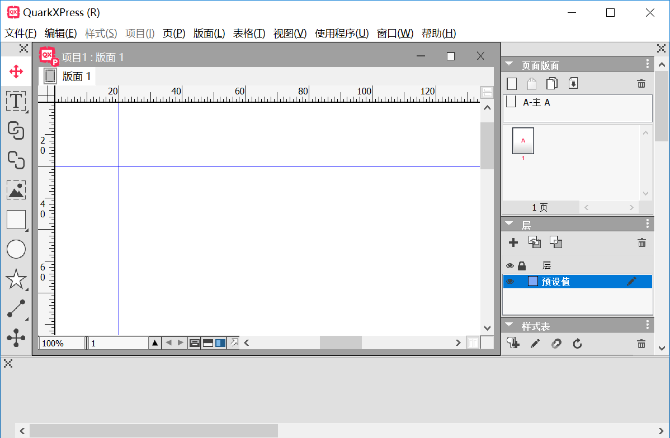Image resolution: width=670 pixels, height=438 pixels.
Task: Select the Line tool
Action: click(x=16, y=308)
